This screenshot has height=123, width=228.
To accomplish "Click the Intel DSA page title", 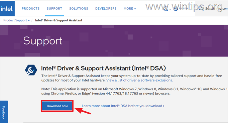I will pos(103,68).
